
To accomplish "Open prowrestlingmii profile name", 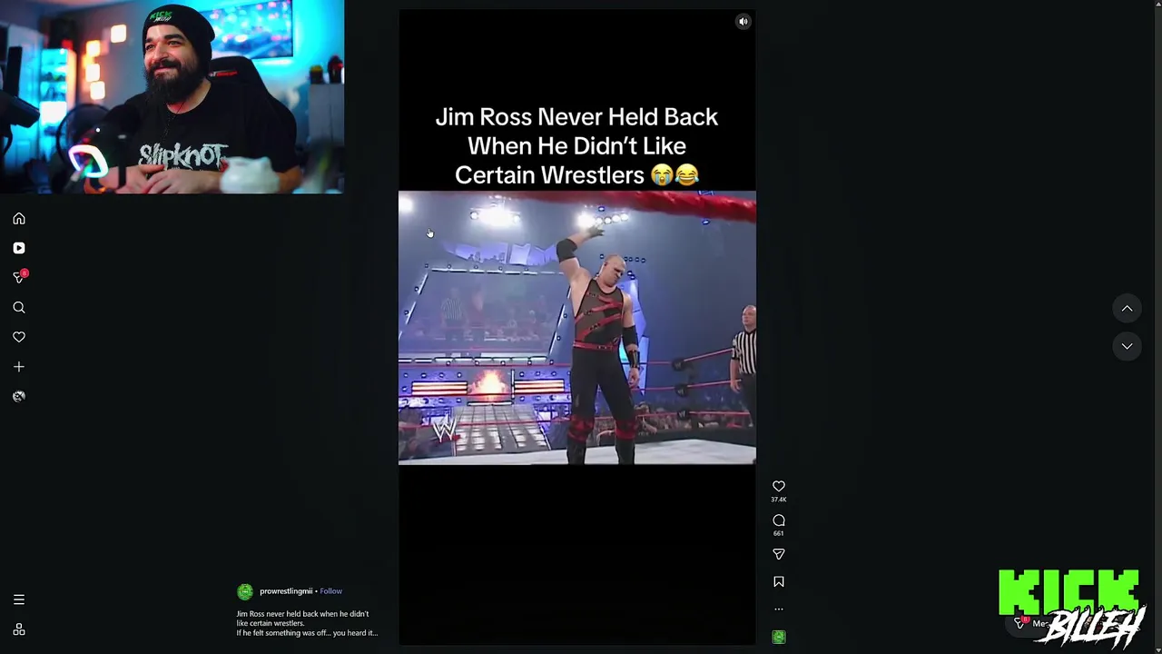I will pos(286,591).
